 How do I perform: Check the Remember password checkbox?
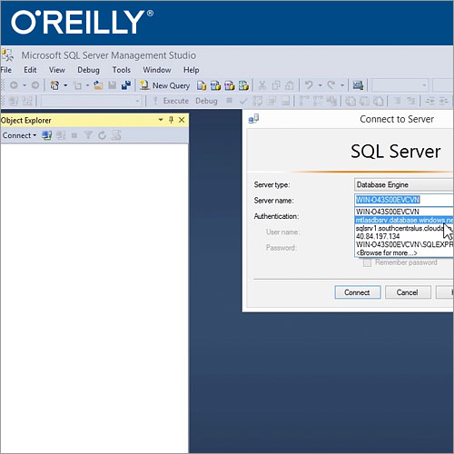367,262
